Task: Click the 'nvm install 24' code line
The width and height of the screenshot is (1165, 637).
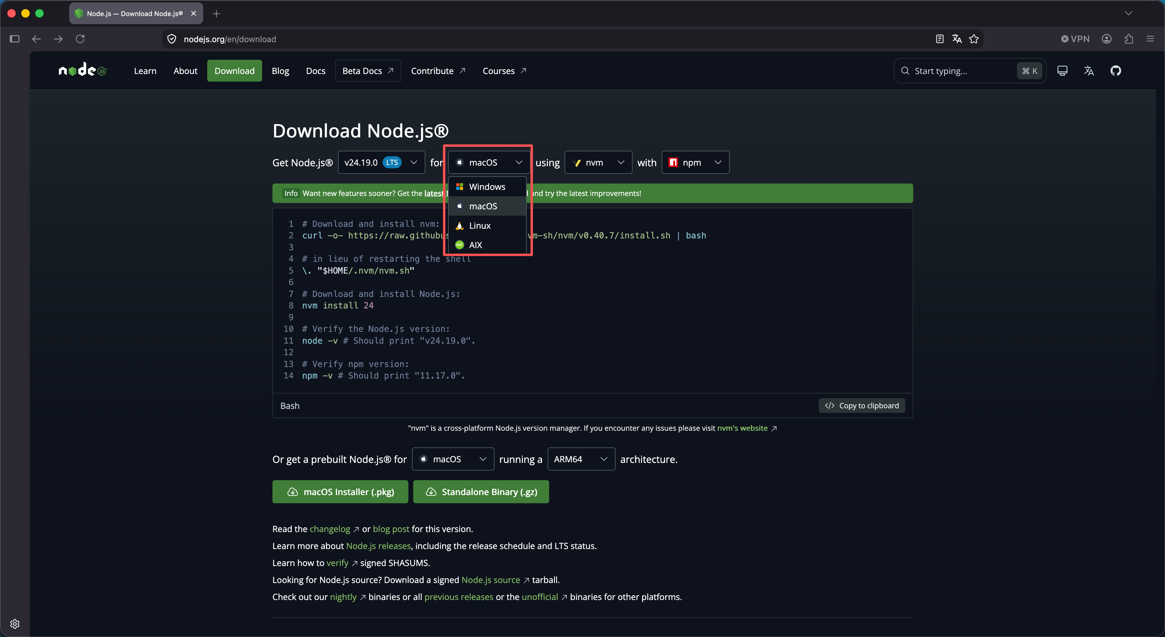Action: click(338, 306)
